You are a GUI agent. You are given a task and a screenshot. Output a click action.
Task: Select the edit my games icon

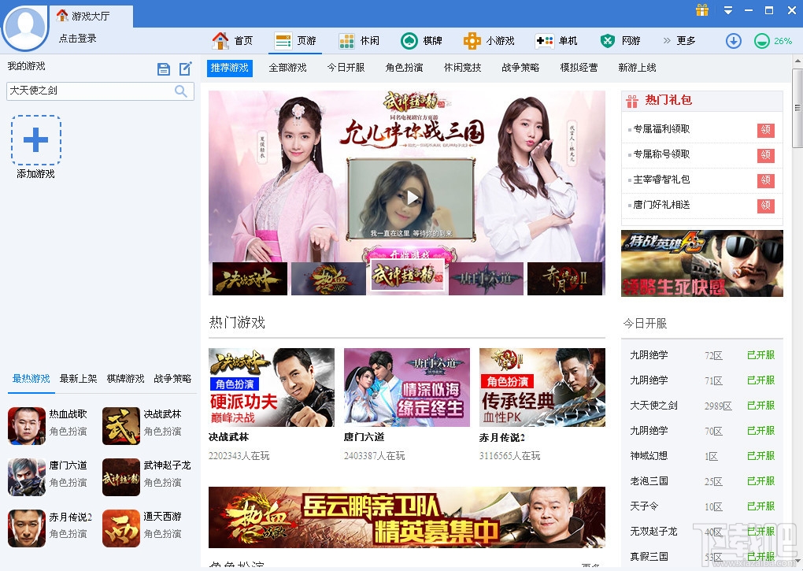point(185,69)
